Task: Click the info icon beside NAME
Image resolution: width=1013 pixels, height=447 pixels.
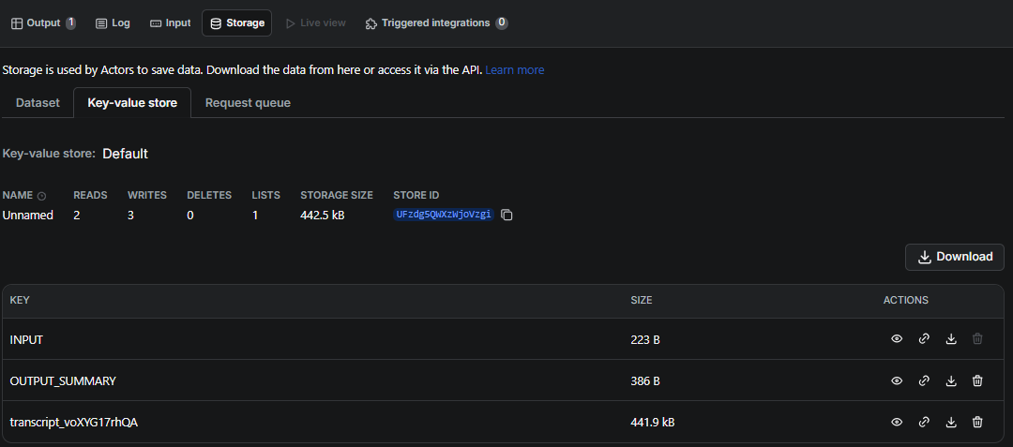Action: click(42, 196)
